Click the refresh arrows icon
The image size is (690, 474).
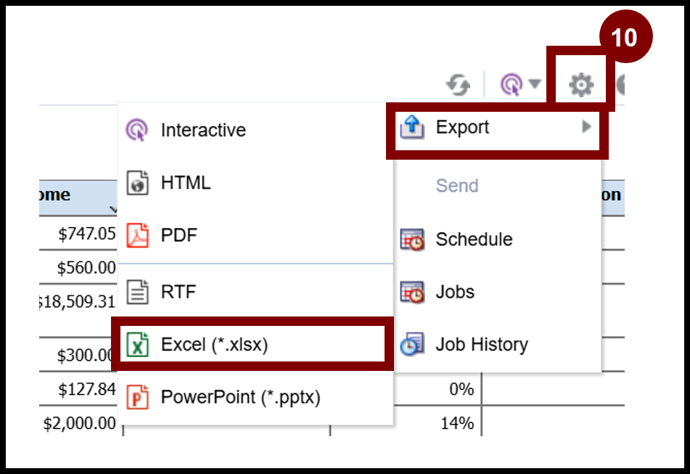pyautogui.click(x=458, y=85)
